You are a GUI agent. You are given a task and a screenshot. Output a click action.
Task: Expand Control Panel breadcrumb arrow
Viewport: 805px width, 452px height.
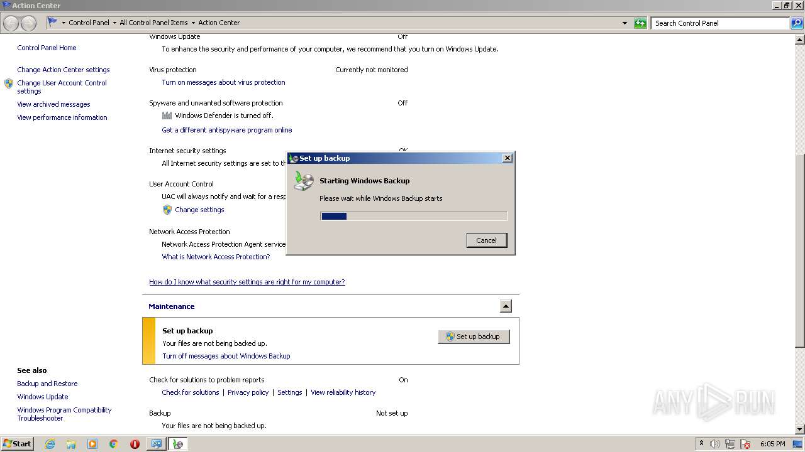coord(114,23)
